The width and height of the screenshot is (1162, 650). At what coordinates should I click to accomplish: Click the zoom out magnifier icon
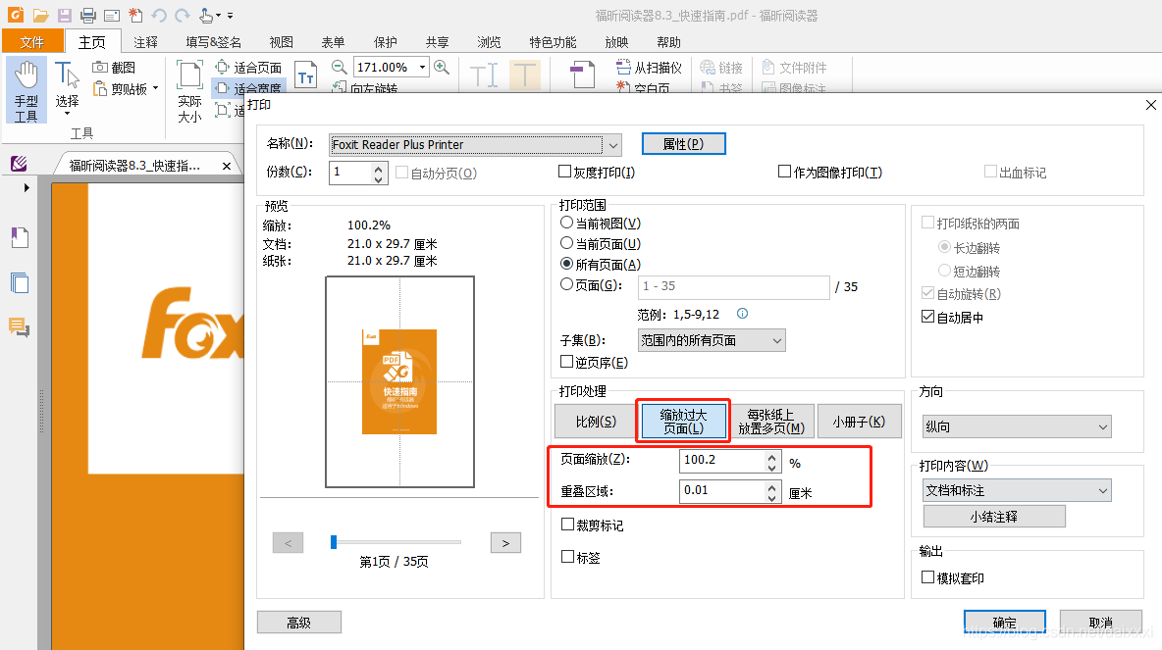[x=339, y=68]
